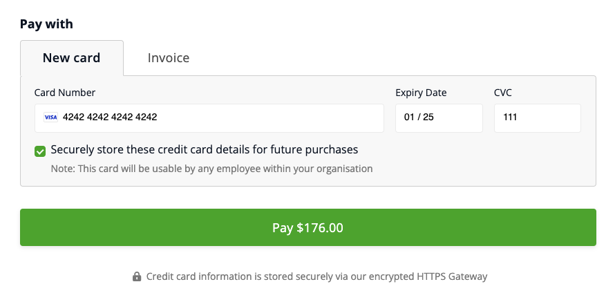The width and height of the screenshot is (615, 302).
Task: Click the '01 / 25' expiry value
Action: [419, 117]
